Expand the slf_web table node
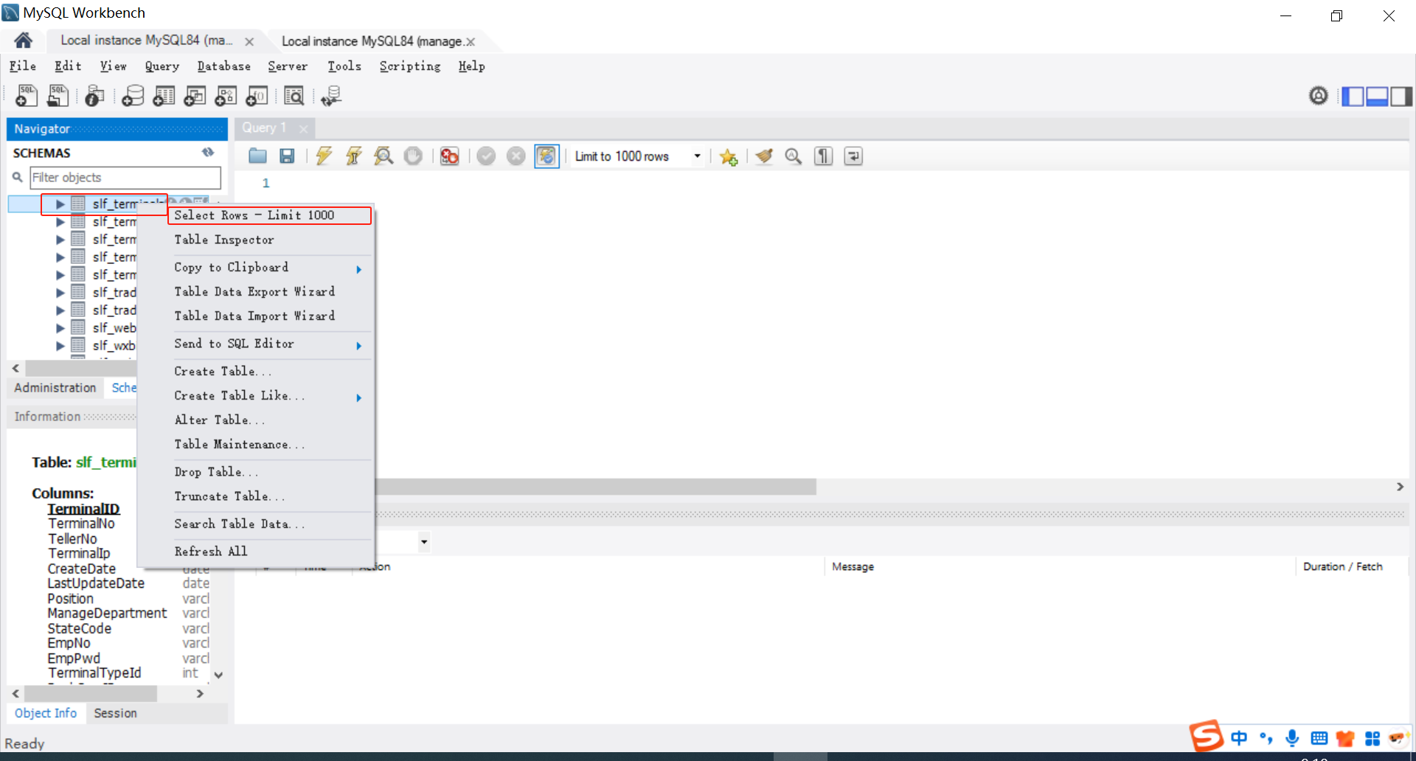 (60, 328)
